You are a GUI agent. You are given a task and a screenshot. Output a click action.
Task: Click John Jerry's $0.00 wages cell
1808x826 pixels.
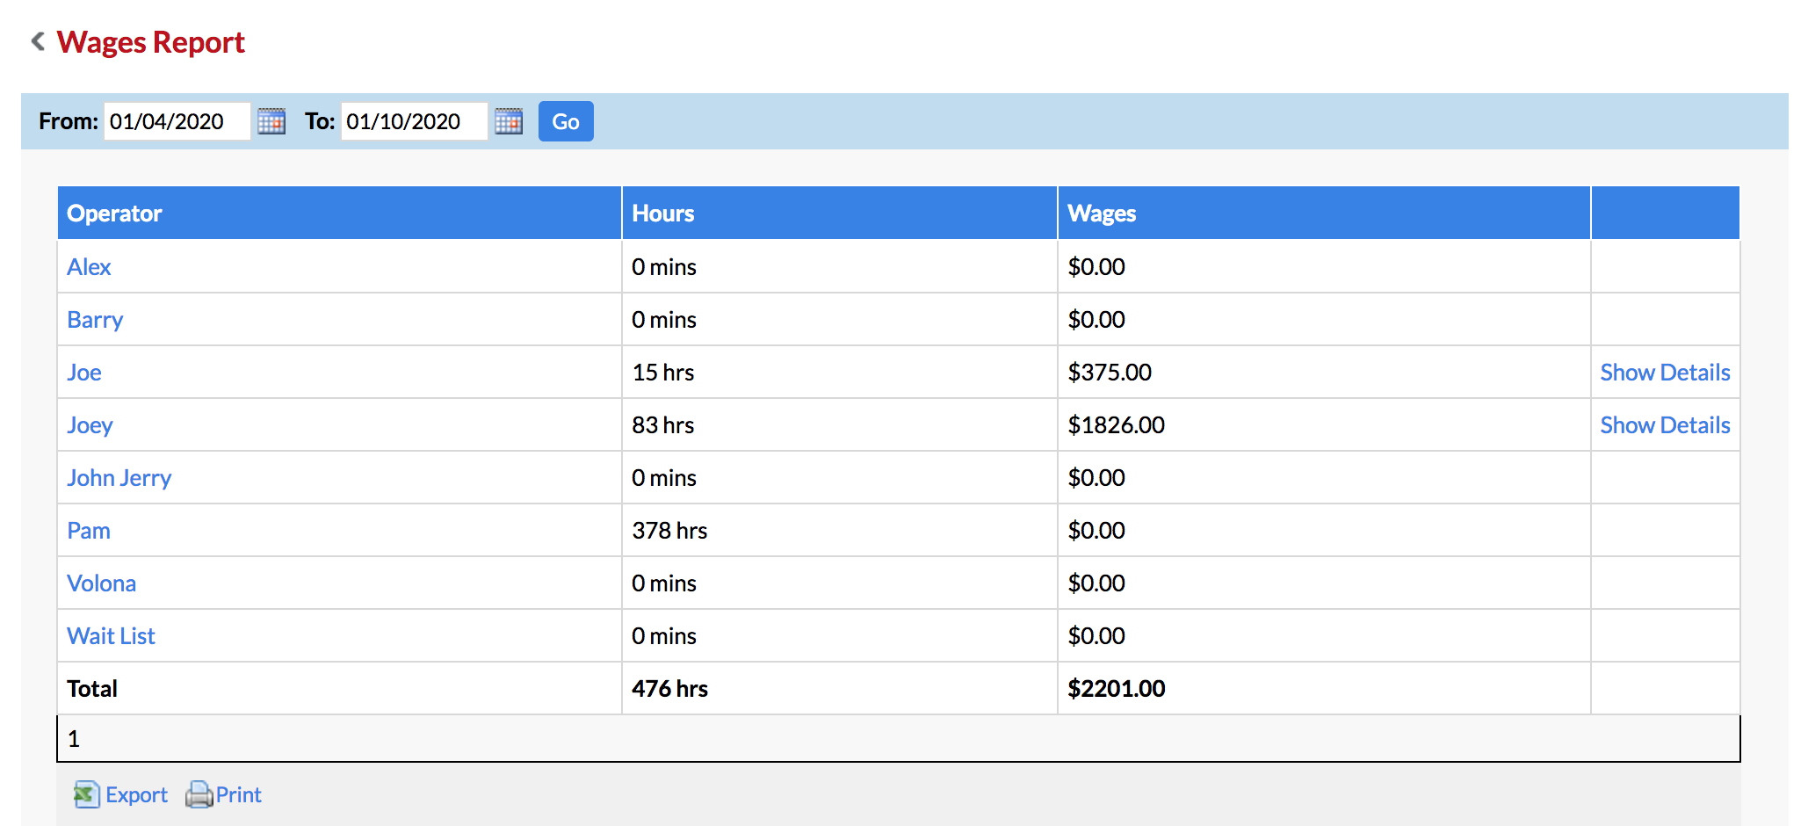click(1325, 478)
